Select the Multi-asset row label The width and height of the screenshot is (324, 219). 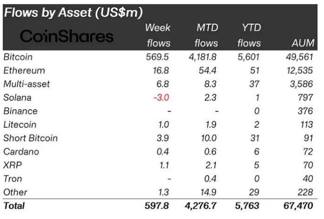[27, 84]
